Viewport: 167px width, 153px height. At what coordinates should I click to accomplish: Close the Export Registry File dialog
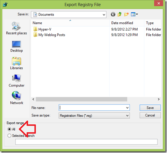(x=159, y=3)
